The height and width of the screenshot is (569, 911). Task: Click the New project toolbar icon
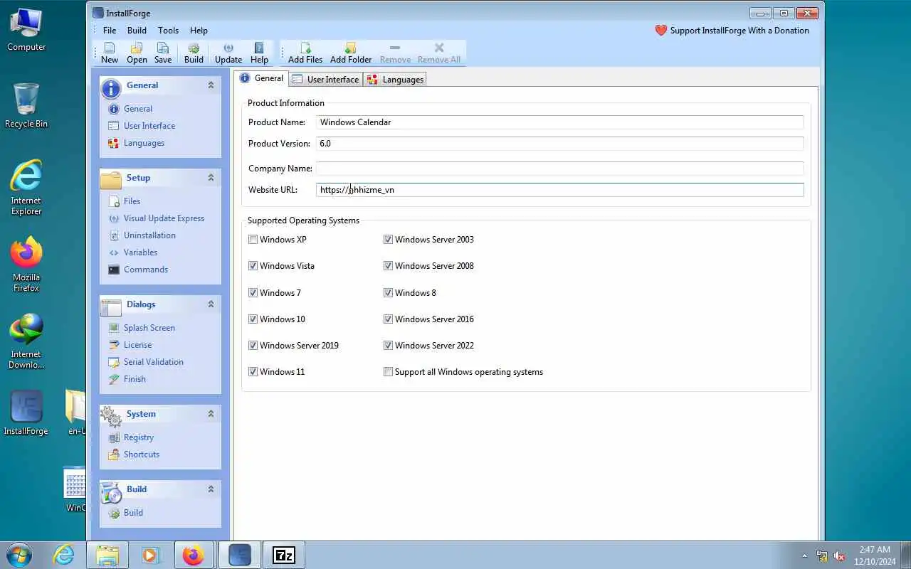coord(110,53)
